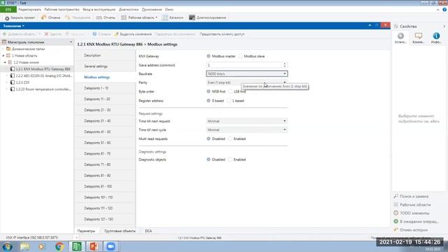This screenshot has height=252, width=448.
Task: Open the Редактировать menu
Action: click(29, 9)
